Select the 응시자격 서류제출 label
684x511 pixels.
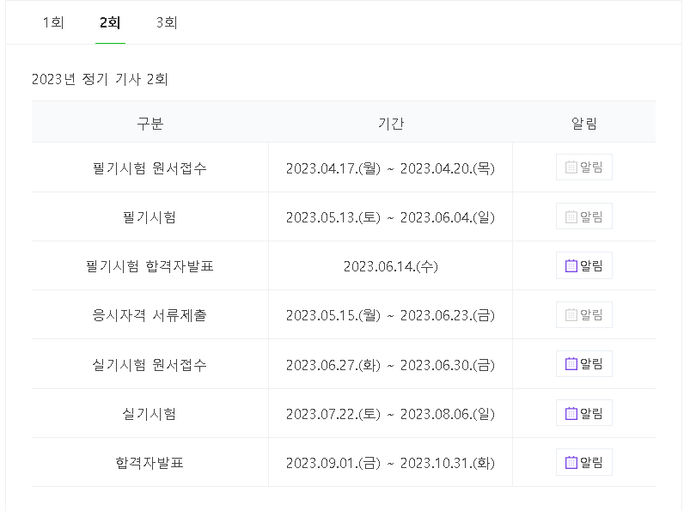click(150, 315)
